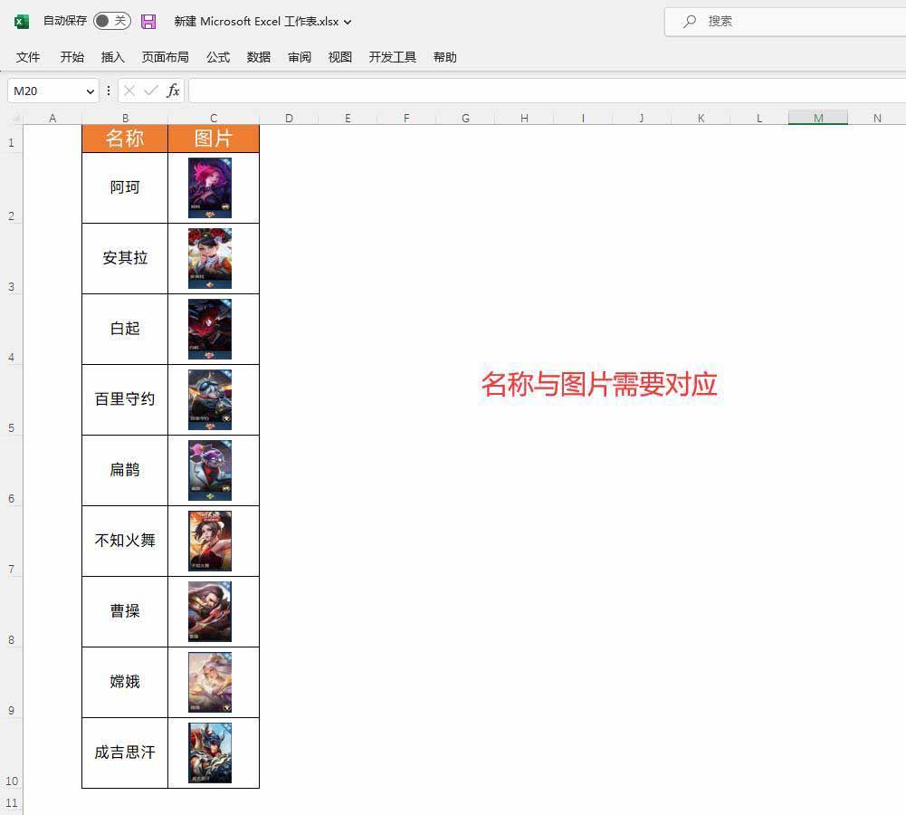The image size is (906, 815).
Task: Click the red text 名称与图片需要对应
Action: [599, 384]
